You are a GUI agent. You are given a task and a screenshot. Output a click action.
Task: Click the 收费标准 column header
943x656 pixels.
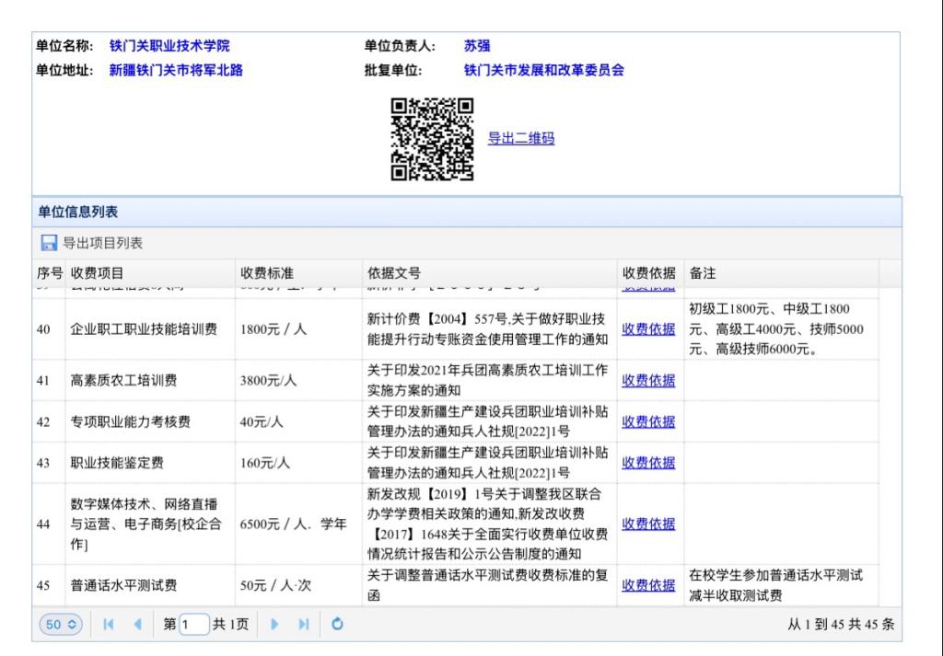point(267,273)
